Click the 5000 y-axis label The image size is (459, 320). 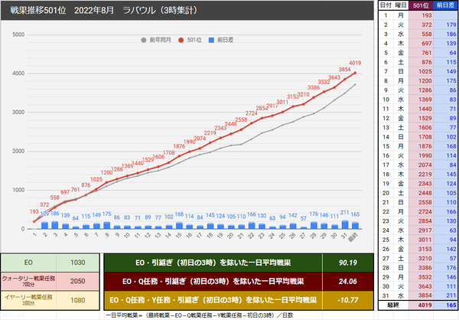pyautogui.click(x=18, y=34)
